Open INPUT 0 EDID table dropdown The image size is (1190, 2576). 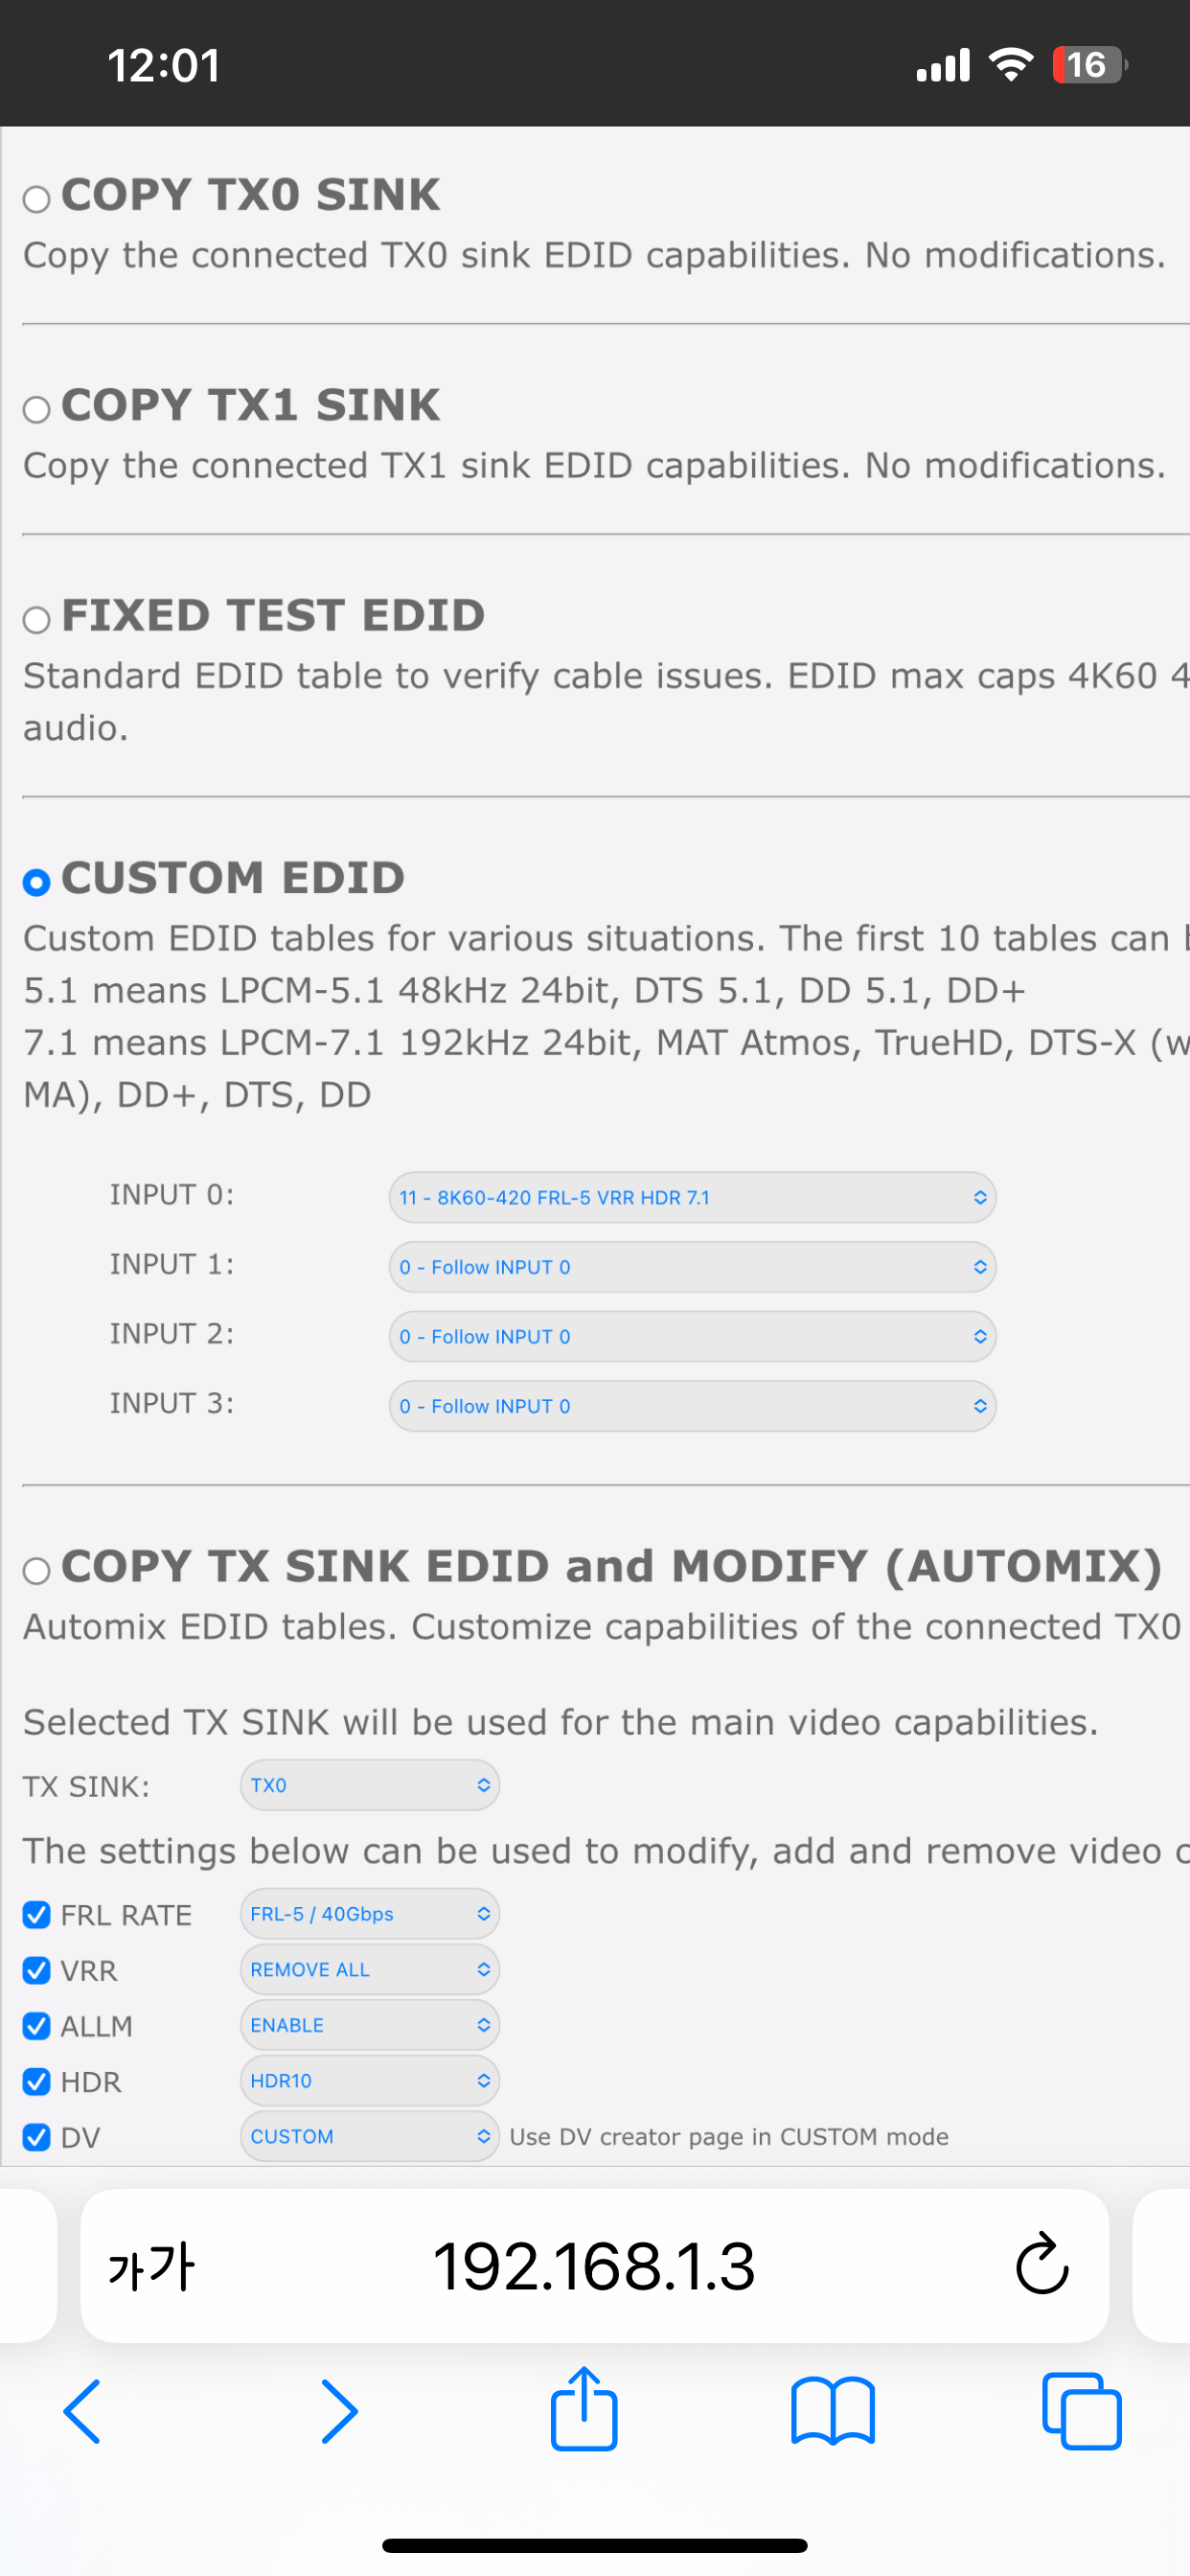pyautogui.click(x=692, y=1197)
